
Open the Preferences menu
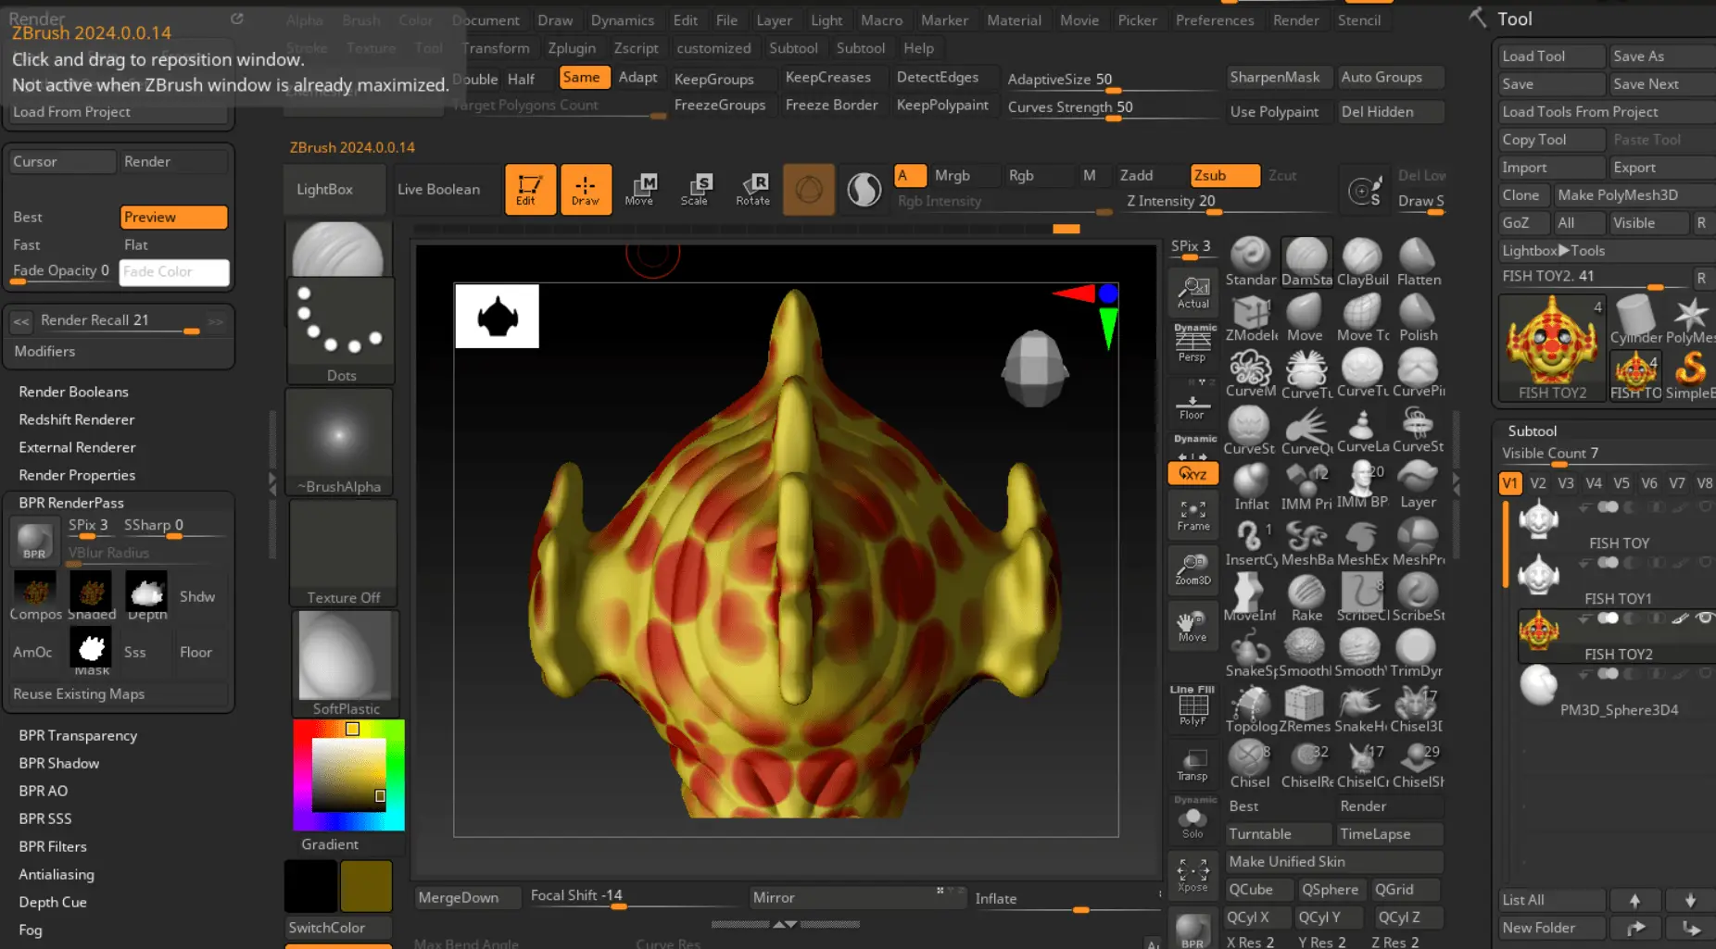click(x=1214, y=19)
